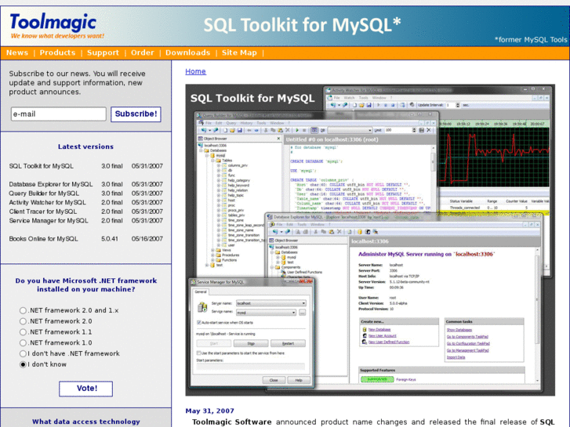Focus the e-mail subscription field
Viewport: 570px width, 427px height.
click(x=59, y=114)
